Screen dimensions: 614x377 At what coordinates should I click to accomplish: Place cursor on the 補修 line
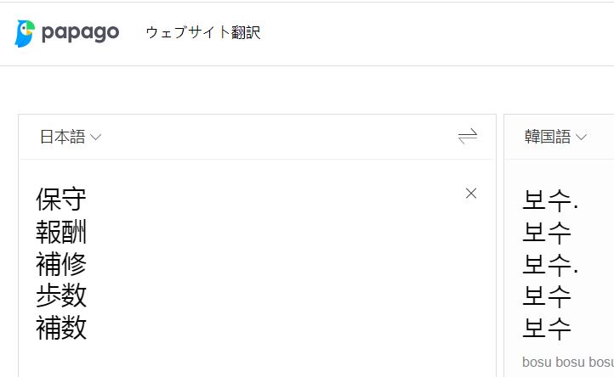coord(61,264)
